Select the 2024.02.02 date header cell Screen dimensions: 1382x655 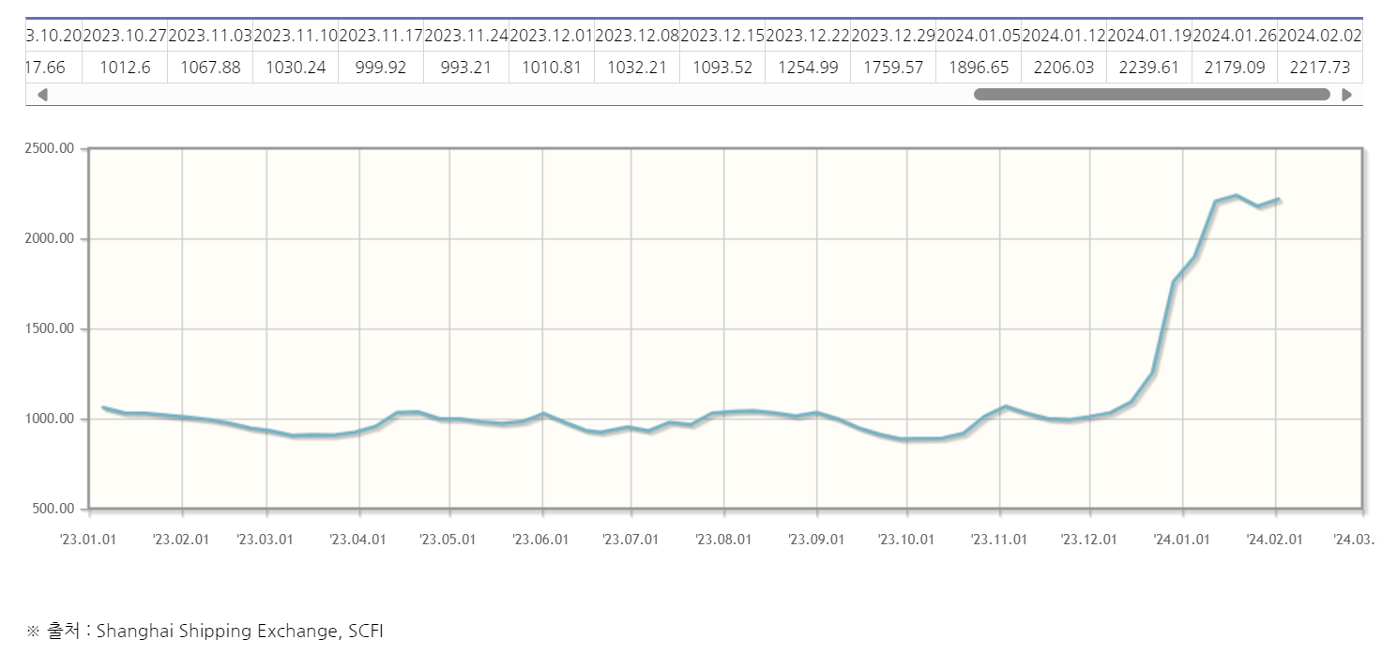click(x=1319, y=36)
